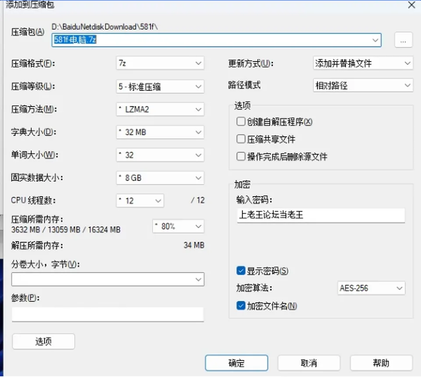The width and height of the screenshot is (421, 377).
Task: Expand 固实数据大小 8 GB dropdown
Action: click(160, 178)
